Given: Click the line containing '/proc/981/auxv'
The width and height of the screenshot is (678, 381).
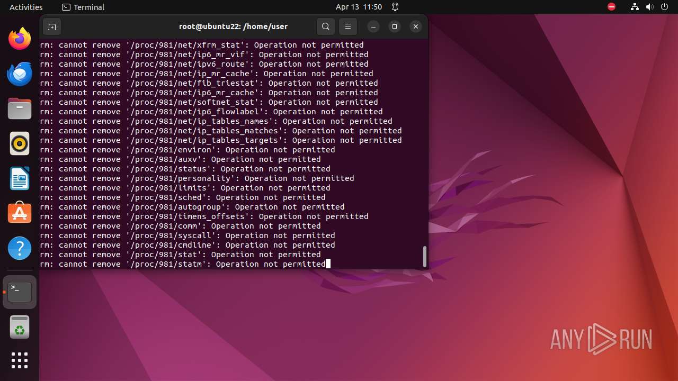Looking at the screenshot, I should point(180,159).
